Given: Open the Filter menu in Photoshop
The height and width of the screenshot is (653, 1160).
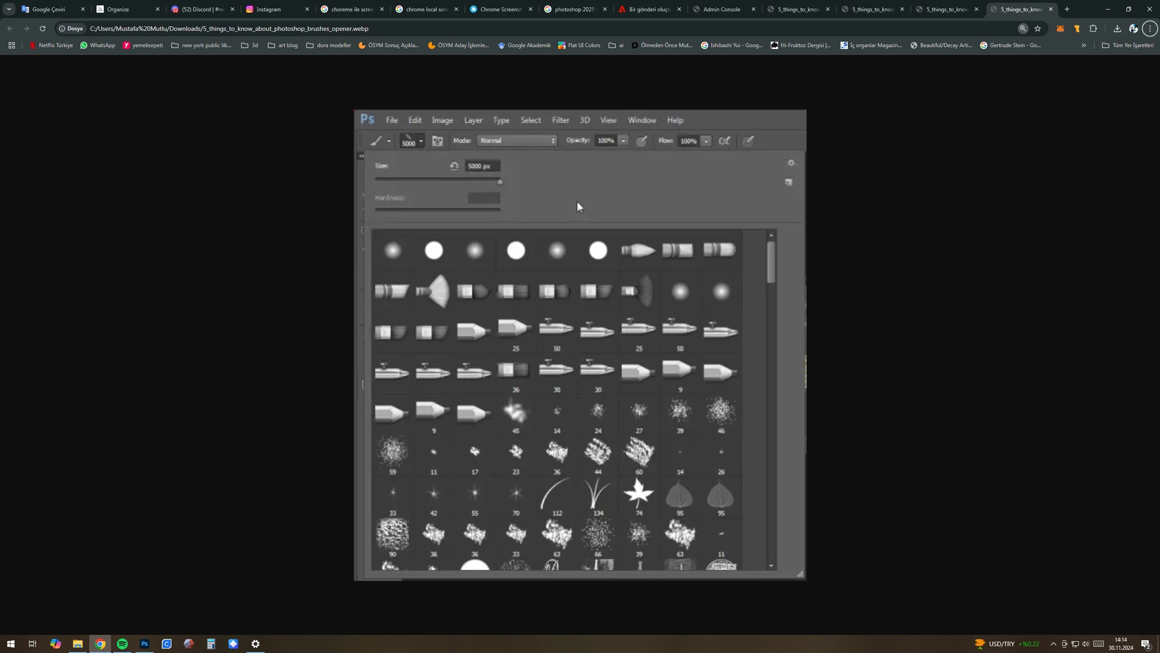Looking at the screenshot, I should click(560, 120).
